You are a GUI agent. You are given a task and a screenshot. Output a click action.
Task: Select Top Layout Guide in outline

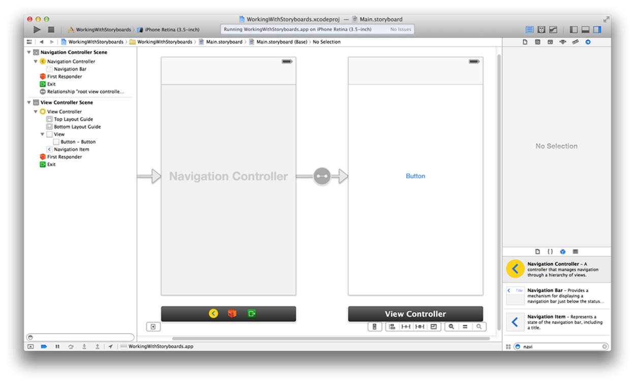pos(70,119)
